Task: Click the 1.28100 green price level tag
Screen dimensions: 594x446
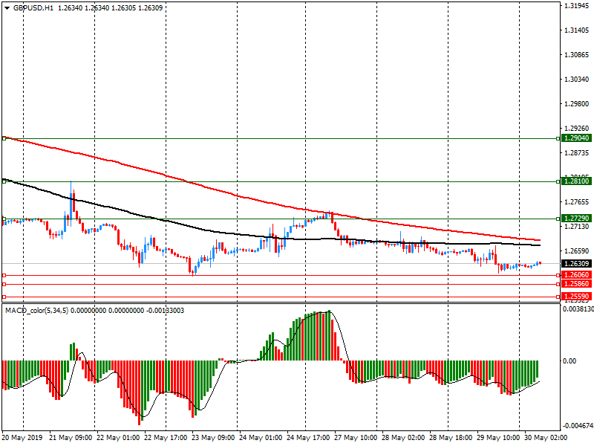Action: (575, 181)
